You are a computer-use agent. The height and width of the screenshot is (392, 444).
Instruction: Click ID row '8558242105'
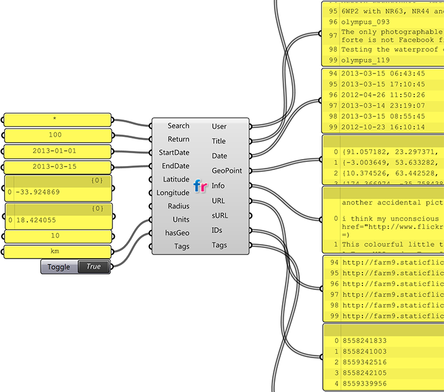[383, 373]
